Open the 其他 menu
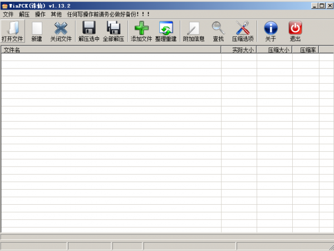334x251 pixels. click(x=56, y=15)
